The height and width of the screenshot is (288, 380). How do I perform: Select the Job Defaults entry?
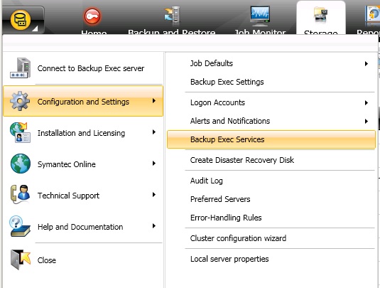271,63
